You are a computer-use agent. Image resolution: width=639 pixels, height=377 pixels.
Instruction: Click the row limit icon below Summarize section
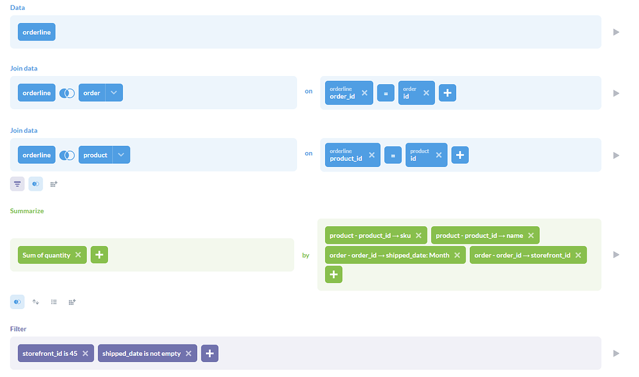pos(54,302)
